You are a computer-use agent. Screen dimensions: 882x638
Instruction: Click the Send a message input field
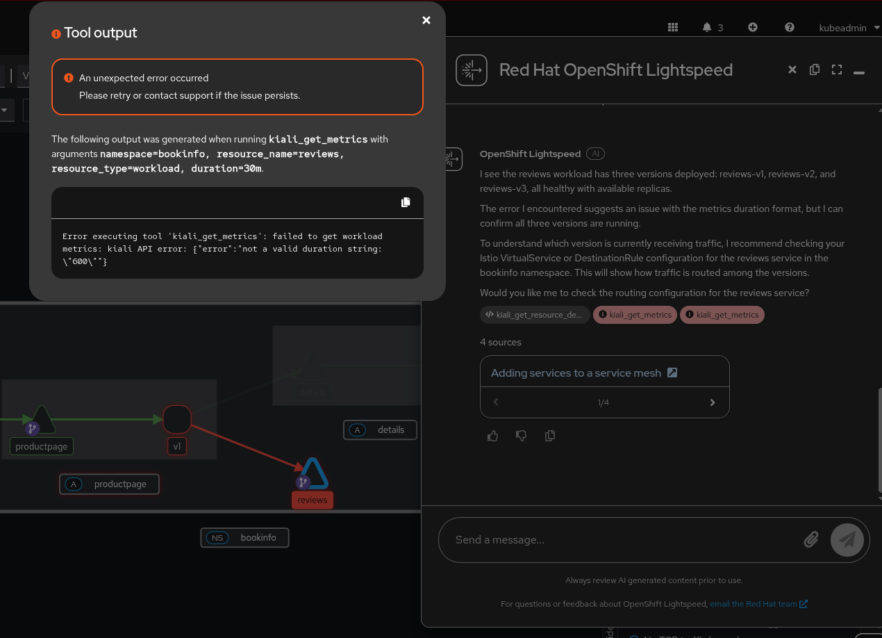tap(625, 540)
